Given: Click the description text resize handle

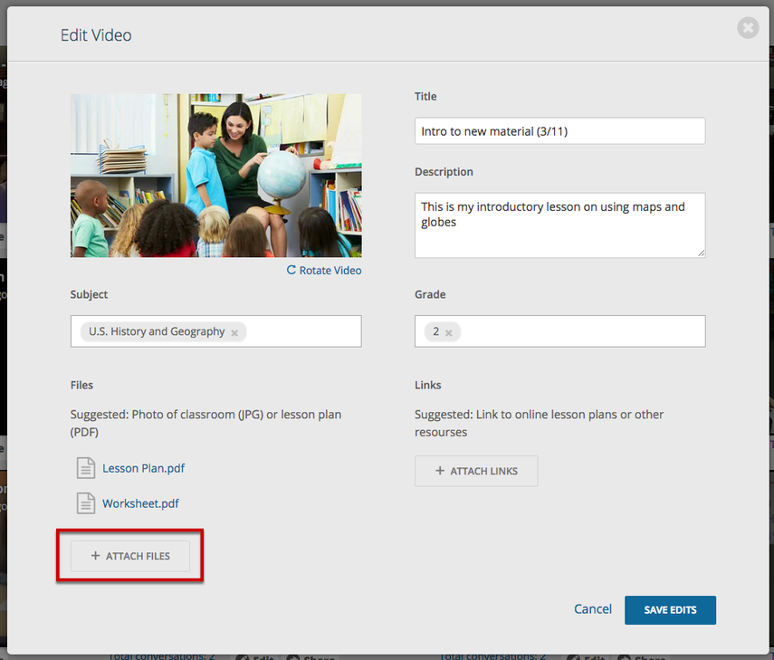Looking at the screenshot, I should (701, 253).
